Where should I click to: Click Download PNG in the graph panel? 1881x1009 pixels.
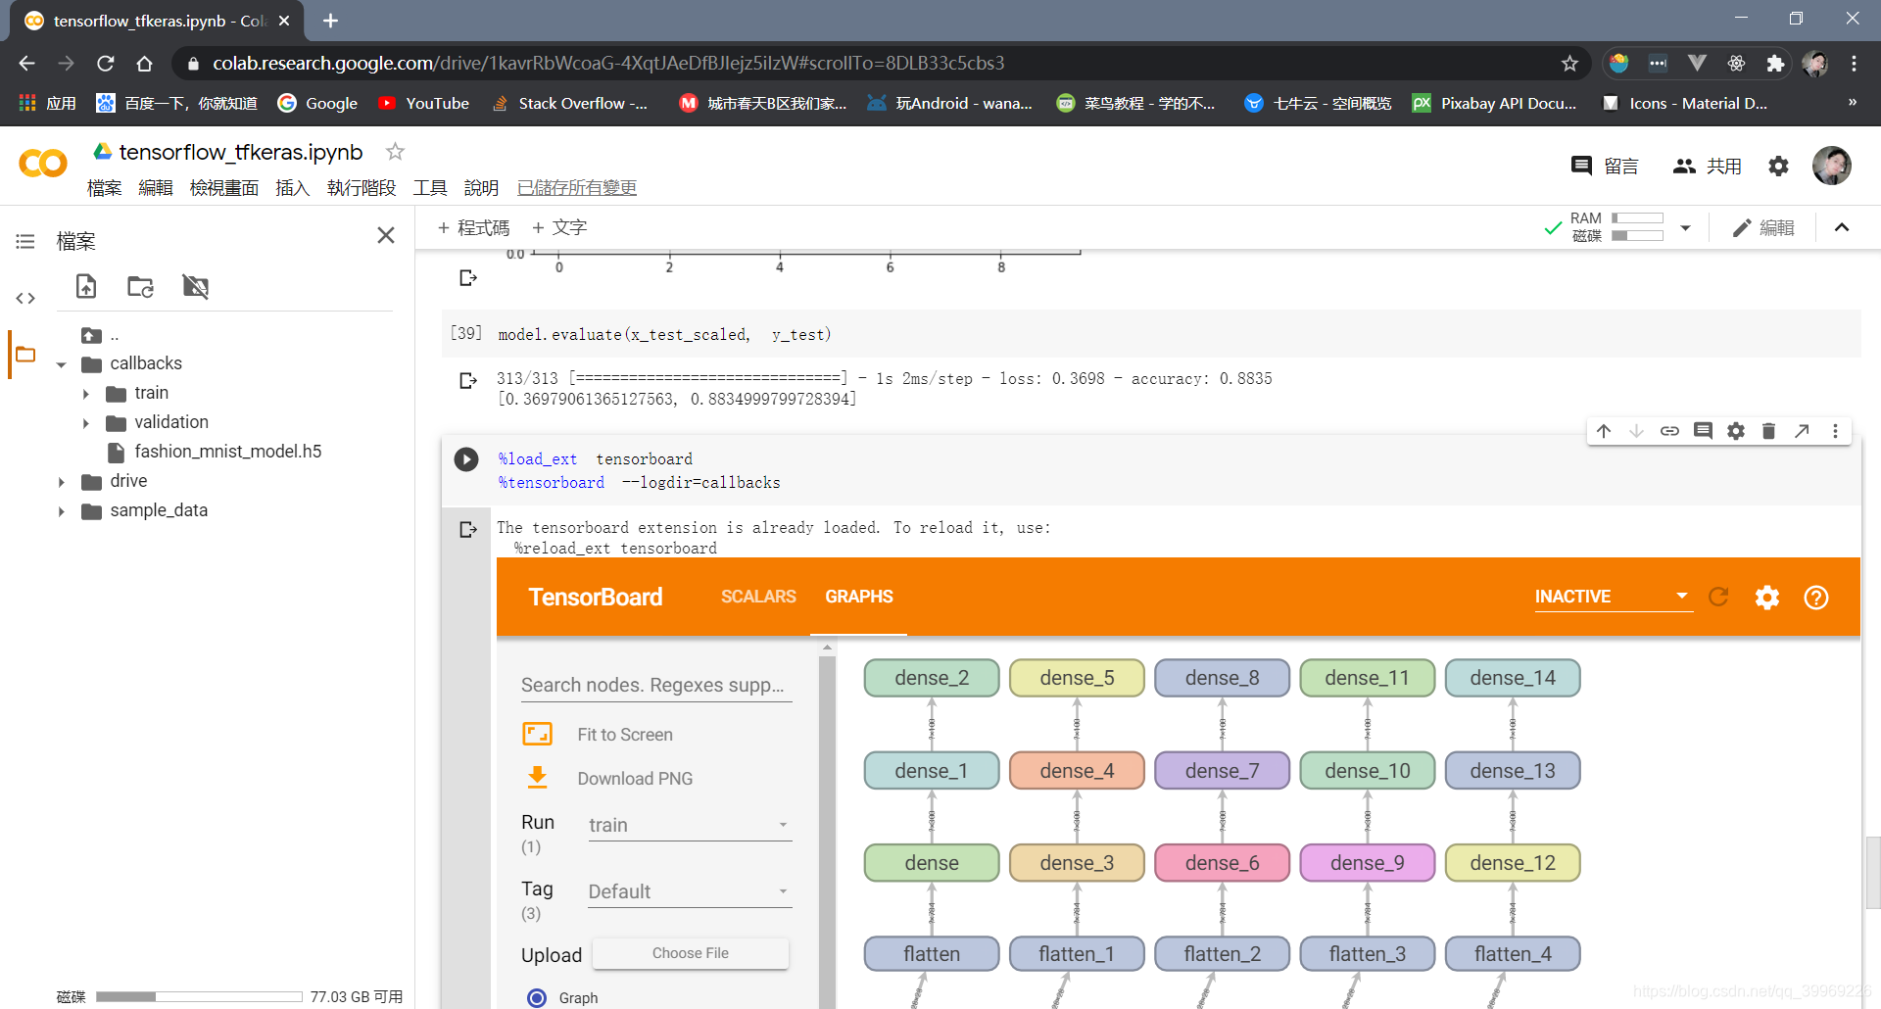coord(635,778)
